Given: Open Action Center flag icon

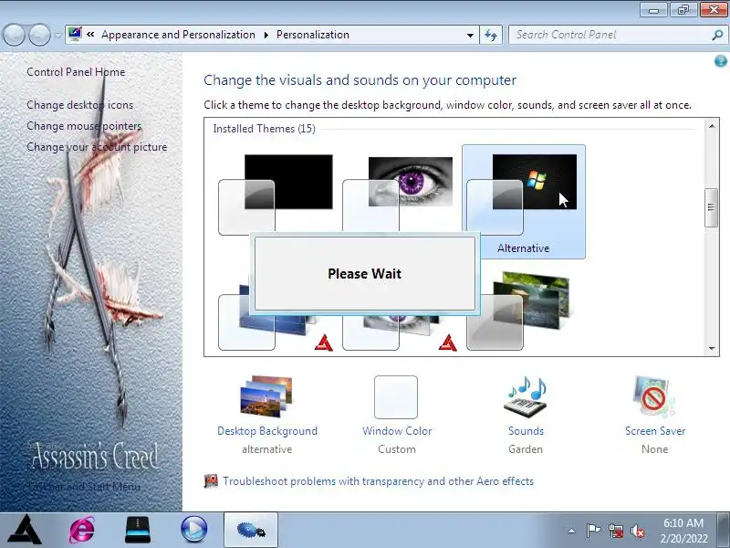Looking at the screenshot, I should pyautogui.click(x=592, y=531).
